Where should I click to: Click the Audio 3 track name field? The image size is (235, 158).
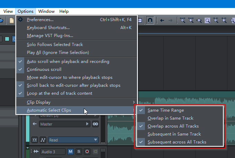tap(53, 152)
